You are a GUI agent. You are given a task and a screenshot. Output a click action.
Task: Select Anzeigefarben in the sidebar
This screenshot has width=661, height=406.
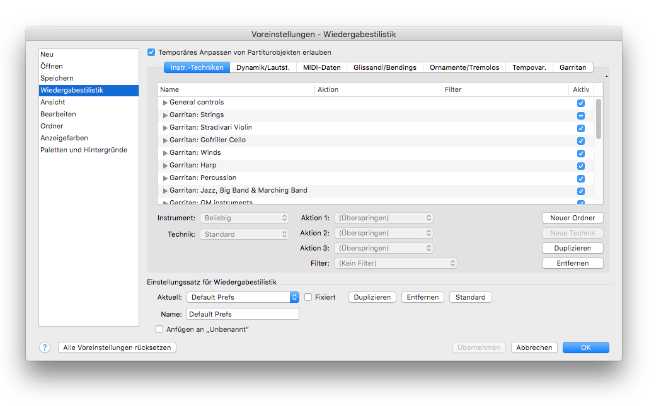click(88, 138)
